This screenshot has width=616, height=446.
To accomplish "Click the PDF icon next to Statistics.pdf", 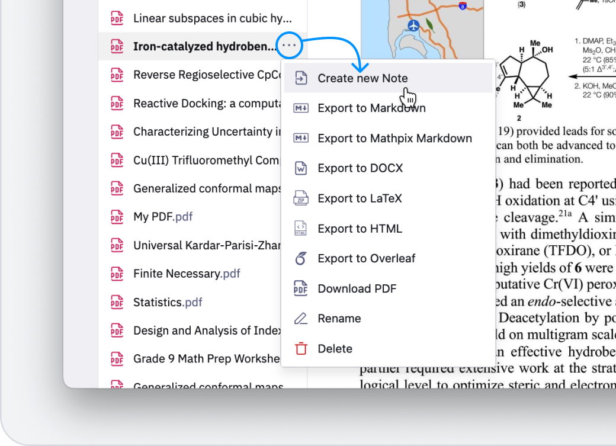I will click(117, 302).
